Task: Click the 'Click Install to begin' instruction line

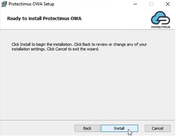Action: [79, 45]
